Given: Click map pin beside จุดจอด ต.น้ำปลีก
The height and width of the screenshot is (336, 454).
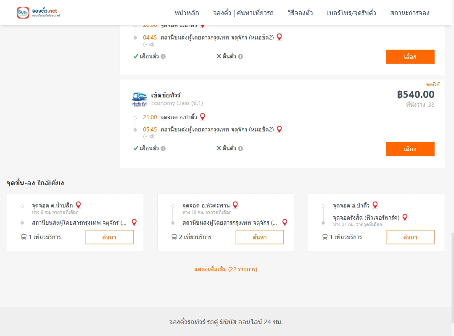Looking at the screenshot, I should pos(79,205).
